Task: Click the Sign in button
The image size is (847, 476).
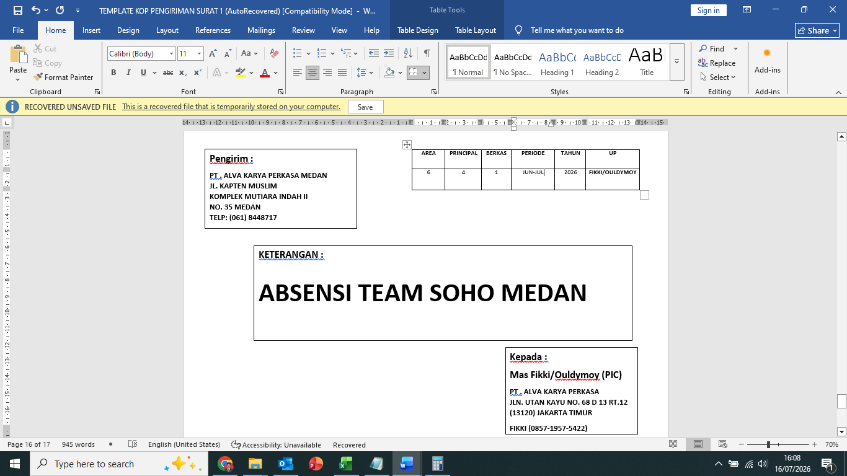Action: 708,11
